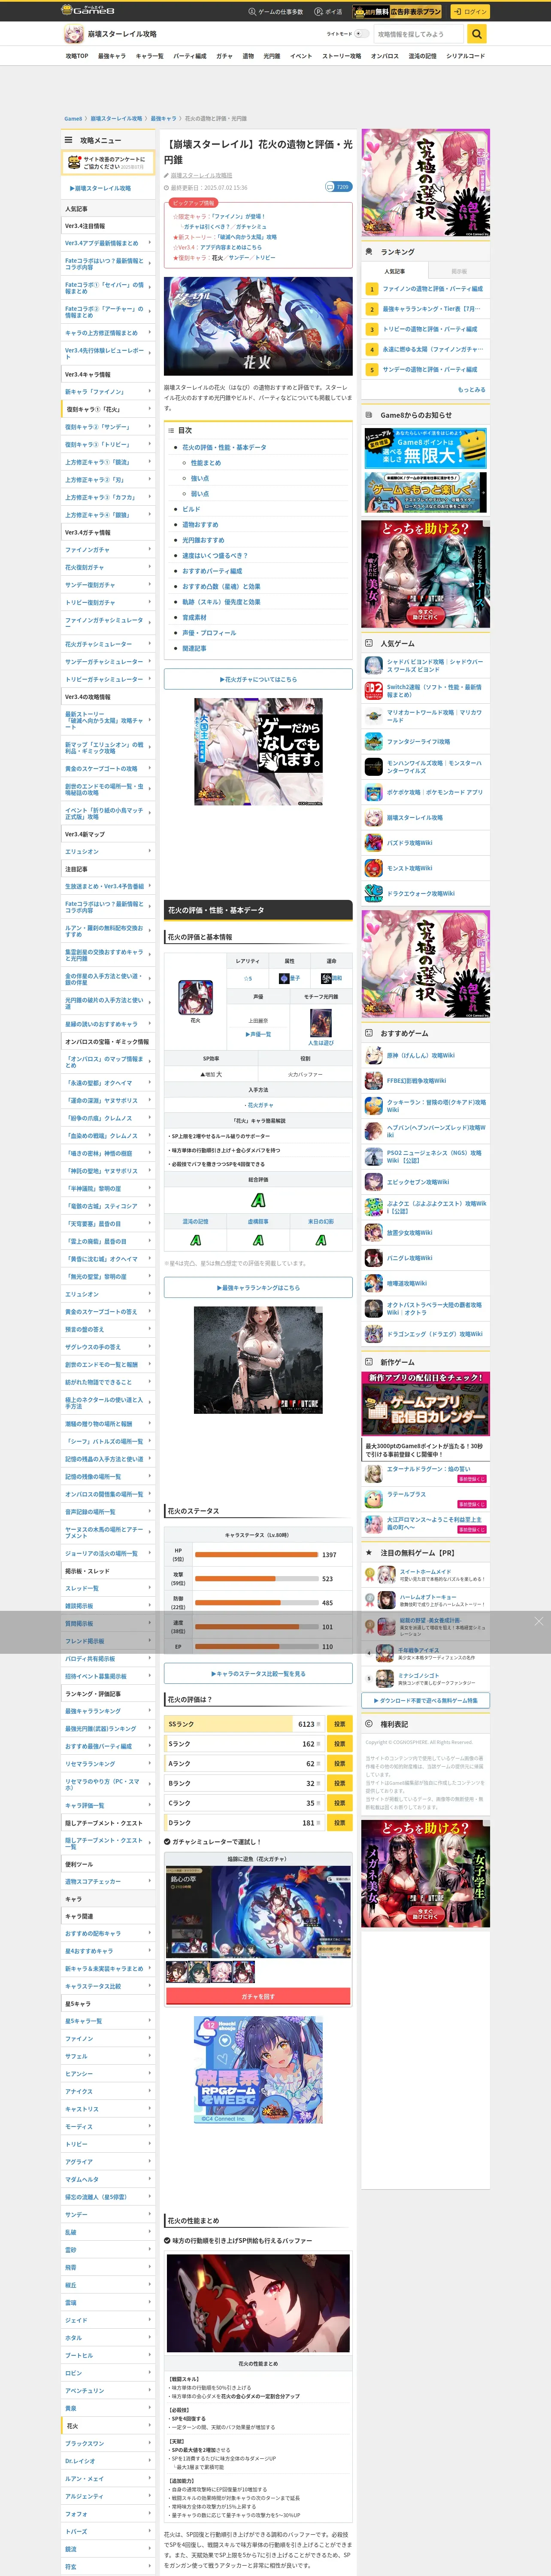The height and width of the screenshot is (2576, 551).
Task: Expand the リセマランキング sidebar entry
Action: (x=108, y=1764)
